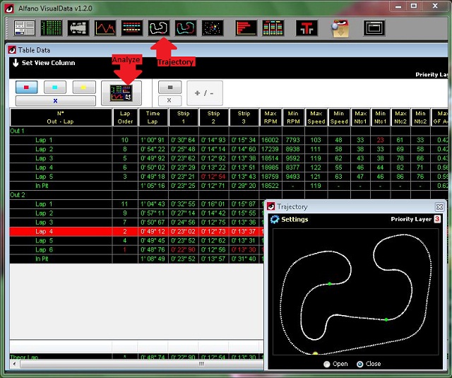Click the Strip 3 column header
452x378 pixels.
tap(244, 117)
